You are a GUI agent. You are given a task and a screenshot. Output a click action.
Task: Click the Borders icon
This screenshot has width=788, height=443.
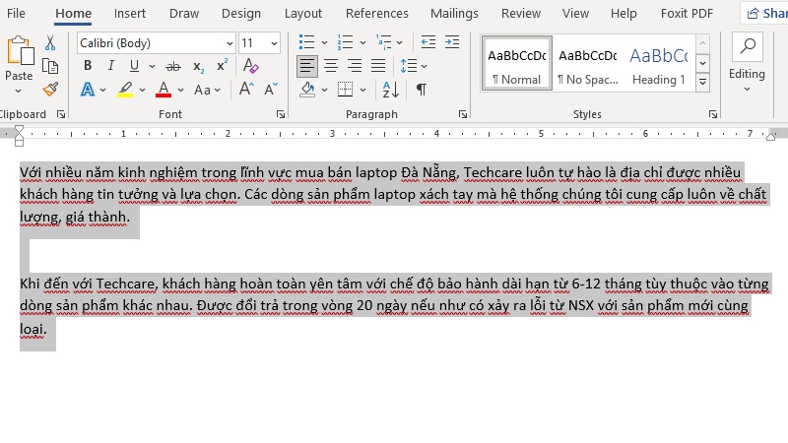[x=346, y=90]
